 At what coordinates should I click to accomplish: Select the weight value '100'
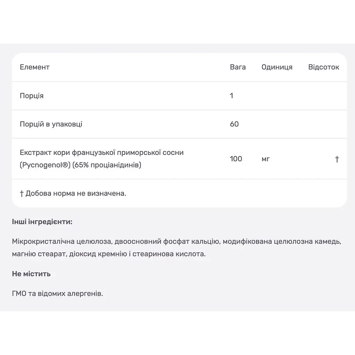(236, 159)
